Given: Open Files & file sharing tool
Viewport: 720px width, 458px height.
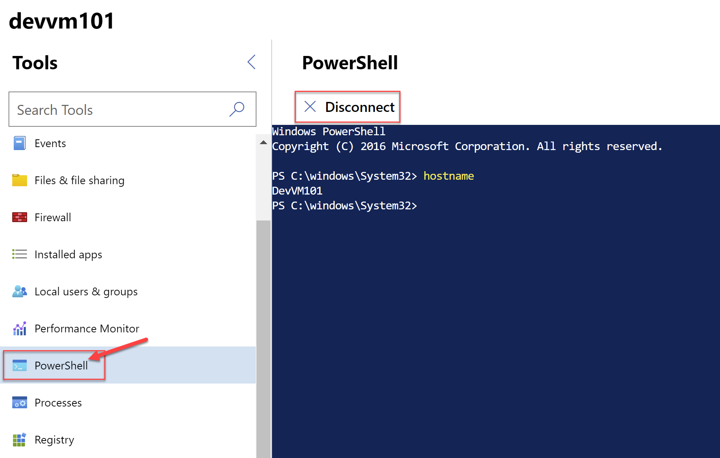Looking at the screenshot, I should [x=128, y=180].
